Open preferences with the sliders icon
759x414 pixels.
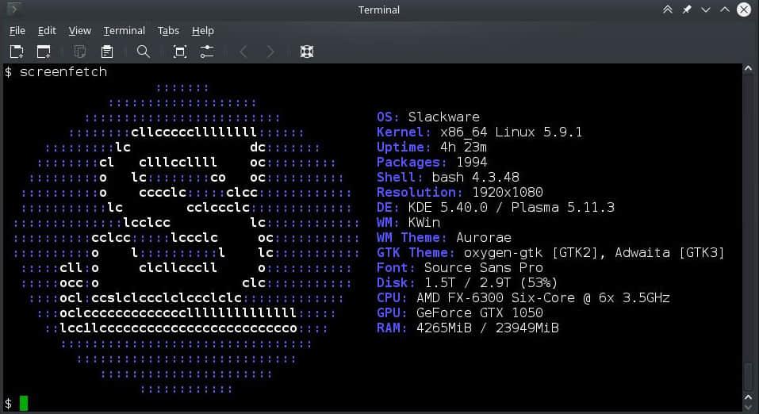[207, 52]
